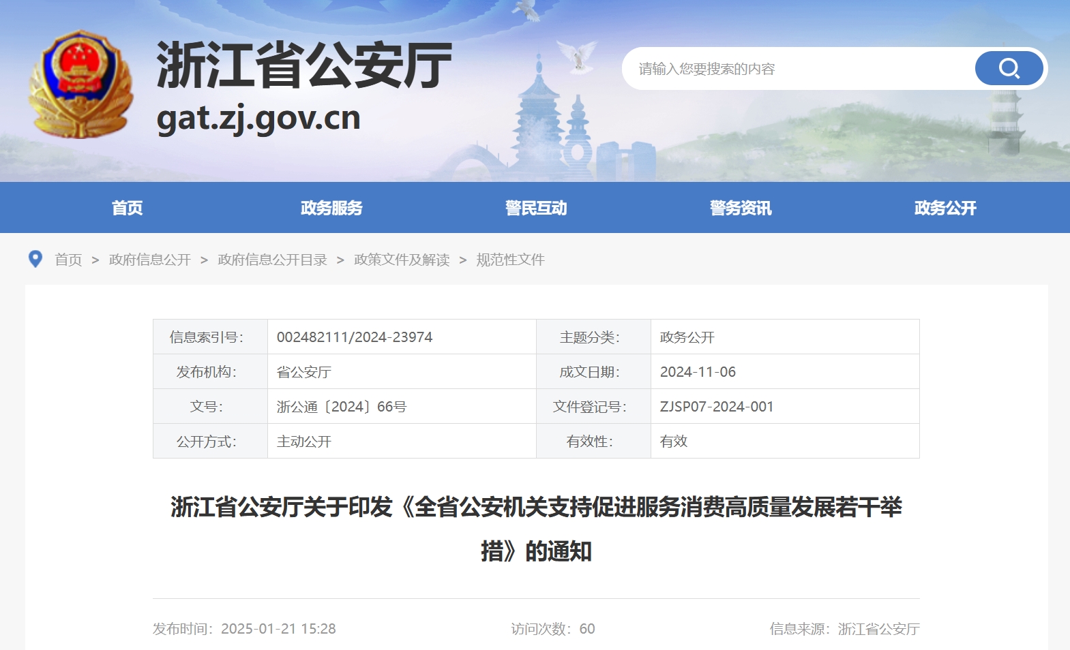Navigate to 政府信息公开 breadcrumb link

[x=150, y=260]
